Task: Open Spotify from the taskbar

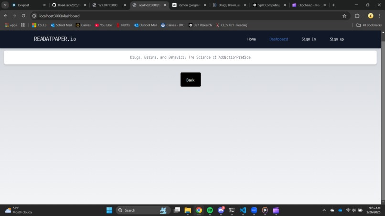Action: click(x=210, y=210)
